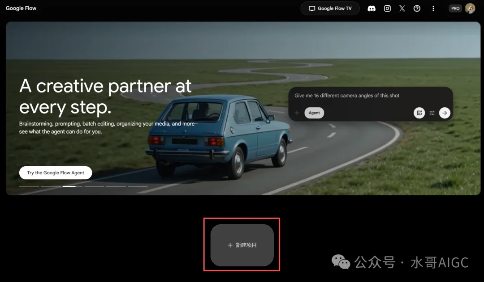Viewport: 484px width, 282px height.
Task: Go to sixth carousel slide indicator
Action: [x=138, y=186]
